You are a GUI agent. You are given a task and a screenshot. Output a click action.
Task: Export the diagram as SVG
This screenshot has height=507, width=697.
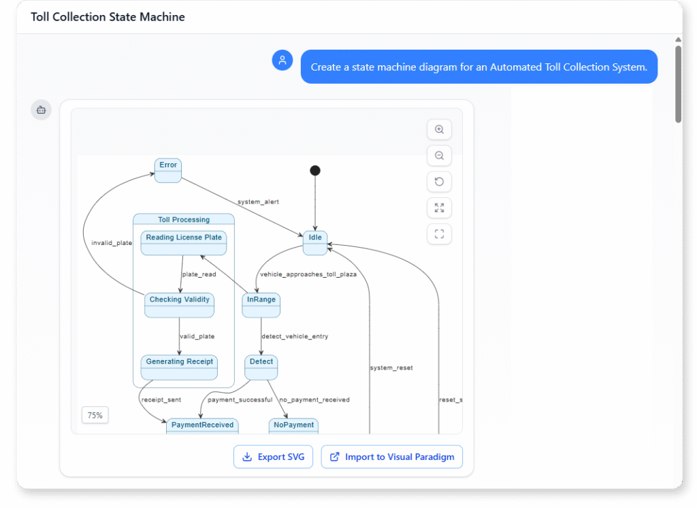pyautogui.click(x=273, y=457)
